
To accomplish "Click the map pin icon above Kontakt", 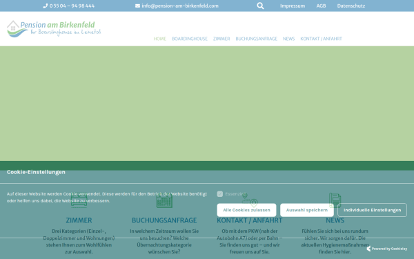I will (250, 200).
